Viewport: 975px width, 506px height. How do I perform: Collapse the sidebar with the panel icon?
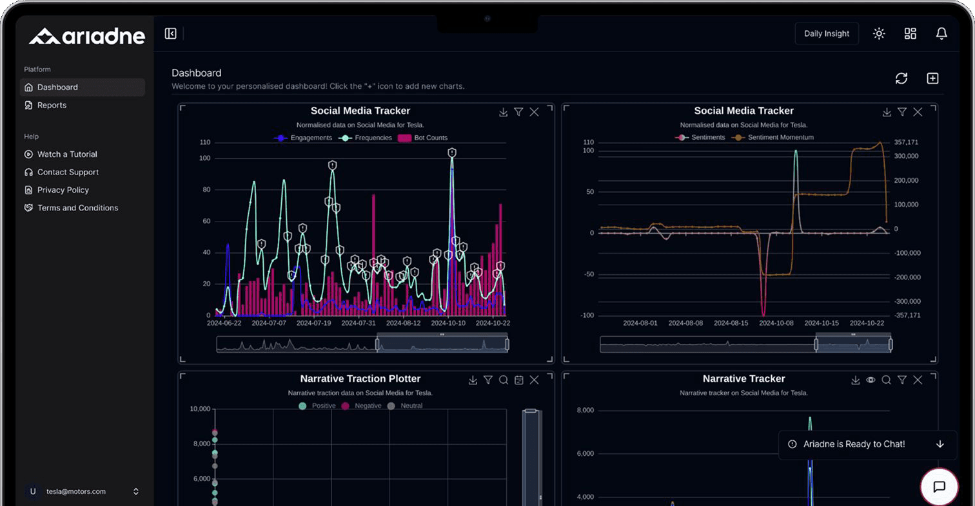(x=170, y=33)
